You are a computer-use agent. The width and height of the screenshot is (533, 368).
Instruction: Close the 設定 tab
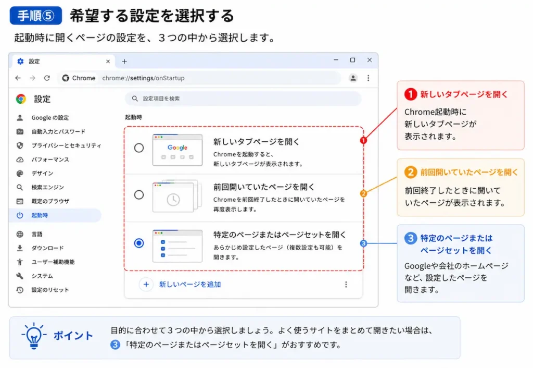point(108,62)
